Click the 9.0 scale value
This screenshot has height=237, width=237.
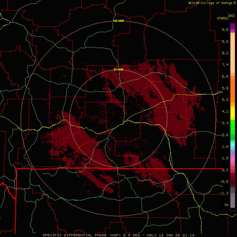(x=225, y=41)
